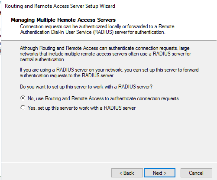Image resolution: width=217 pixels, height=180 pixels.
Task: Choose 'No, use Routing and Remote Access' label
Action: click(x=103, y=98)
